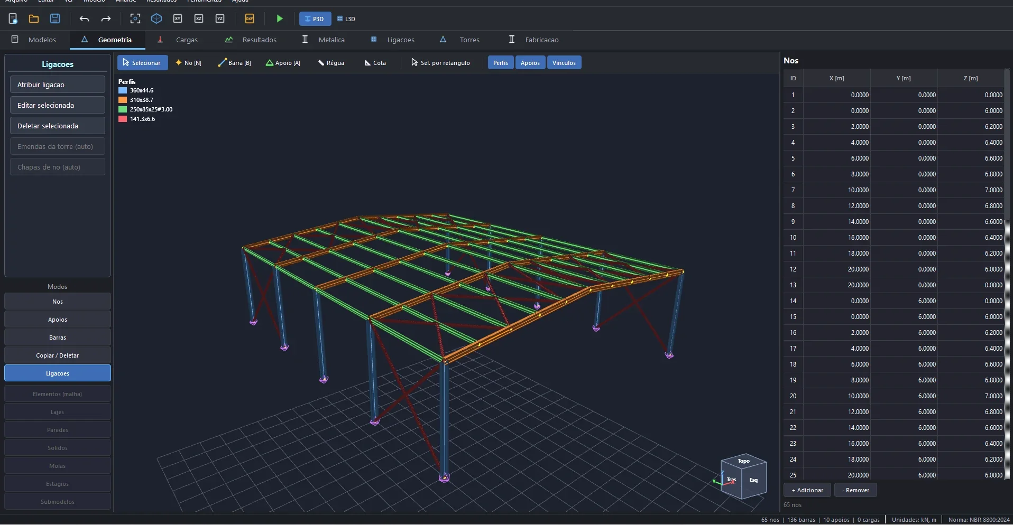This screenshot has height=525, width=1013.
Task: Enable Sel. por retangulo selection
Action: [x=441, y=63]
